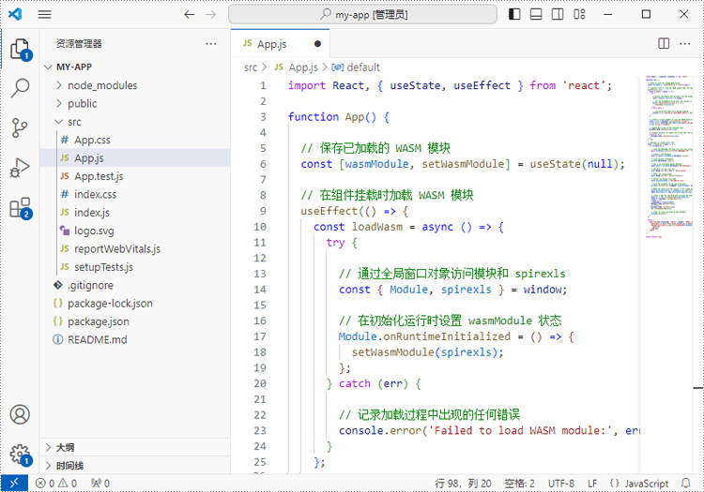Screen dimensions: 704x492
Task: Open README.md file
Action: (x=97, y=339)
